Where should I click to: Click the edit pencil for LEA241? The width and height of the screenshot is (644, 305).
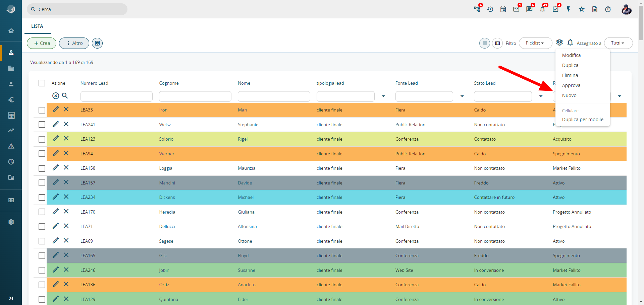tap(56, 124)
